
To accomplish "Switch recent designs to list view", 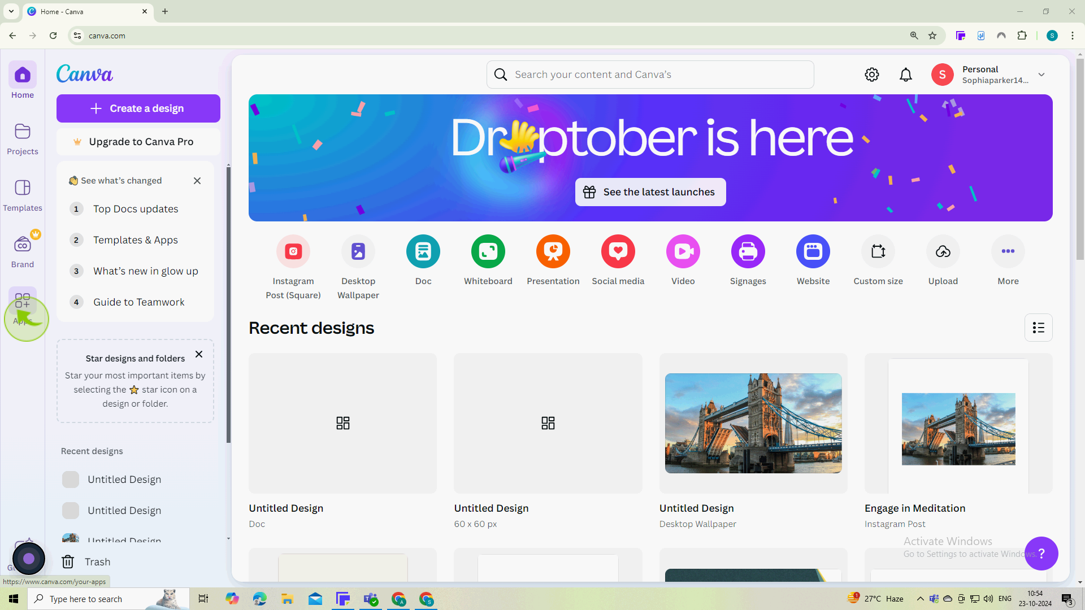I will (x=1039, y=328).
